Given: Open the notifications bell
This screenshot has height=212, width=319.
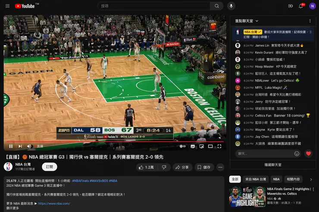Looking at the screenshot, I should point(301,6).
